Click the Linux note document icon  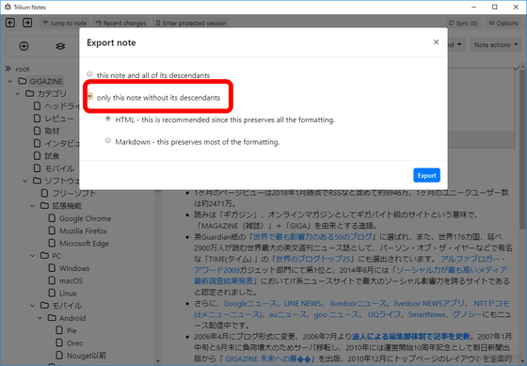pos(52,293)
